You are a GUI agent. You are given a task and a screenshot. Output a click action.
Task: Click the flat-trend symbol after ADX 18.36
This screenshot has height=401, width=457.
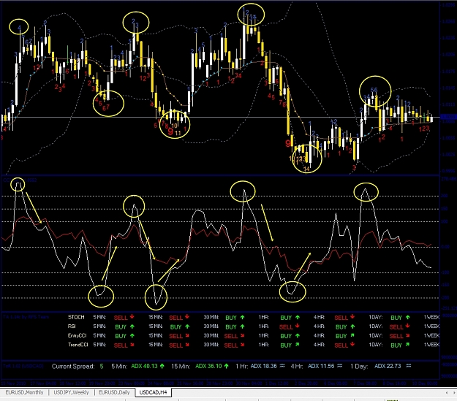point(282,366)
